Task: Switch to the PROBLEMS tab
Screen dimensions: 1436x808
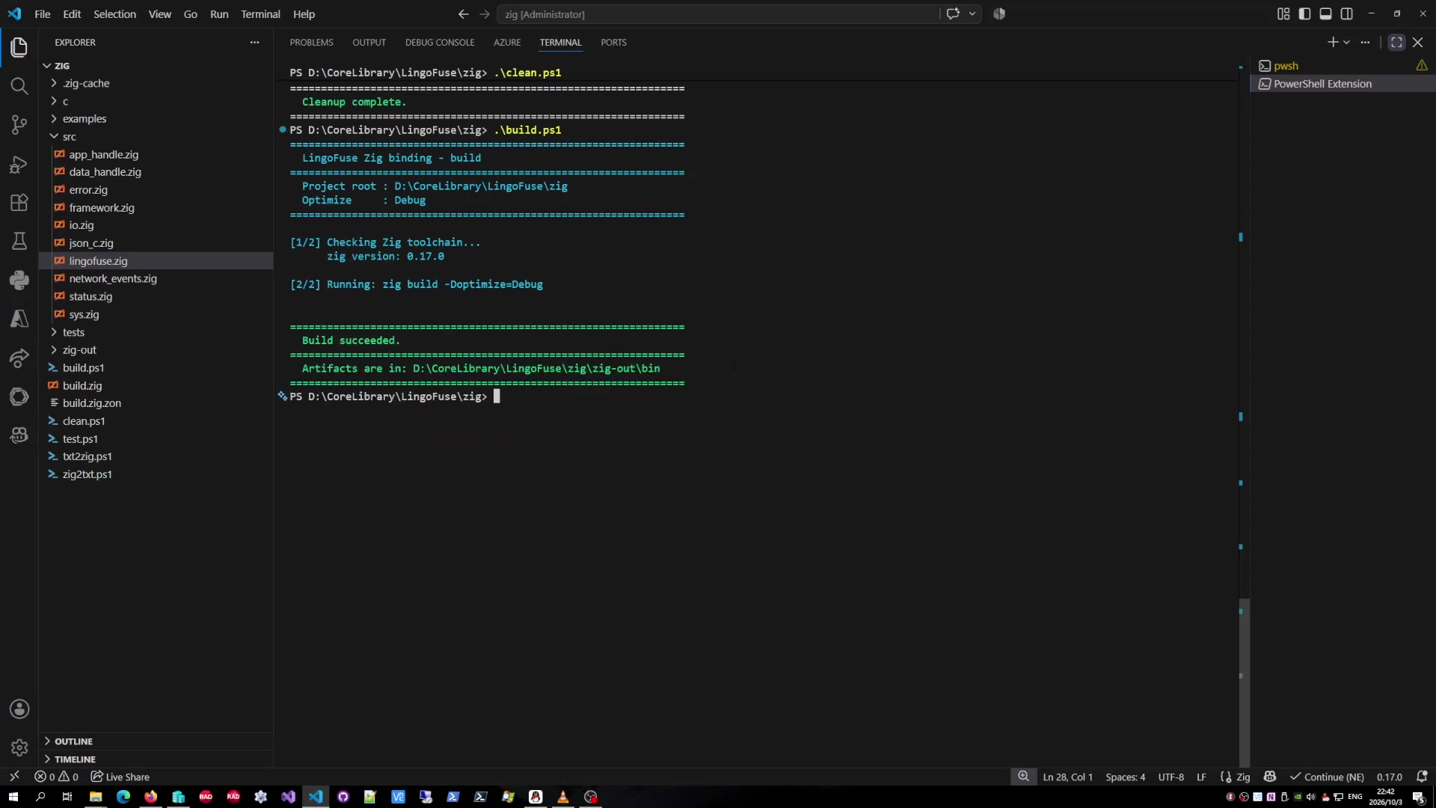Action: (x=311, y=43)
